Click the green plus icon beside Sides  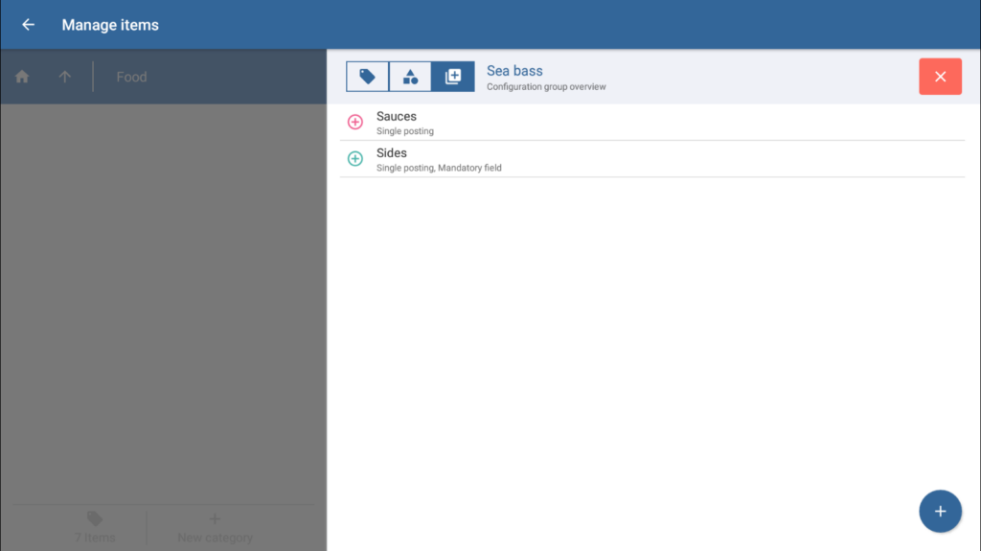[x=355, y=159]
